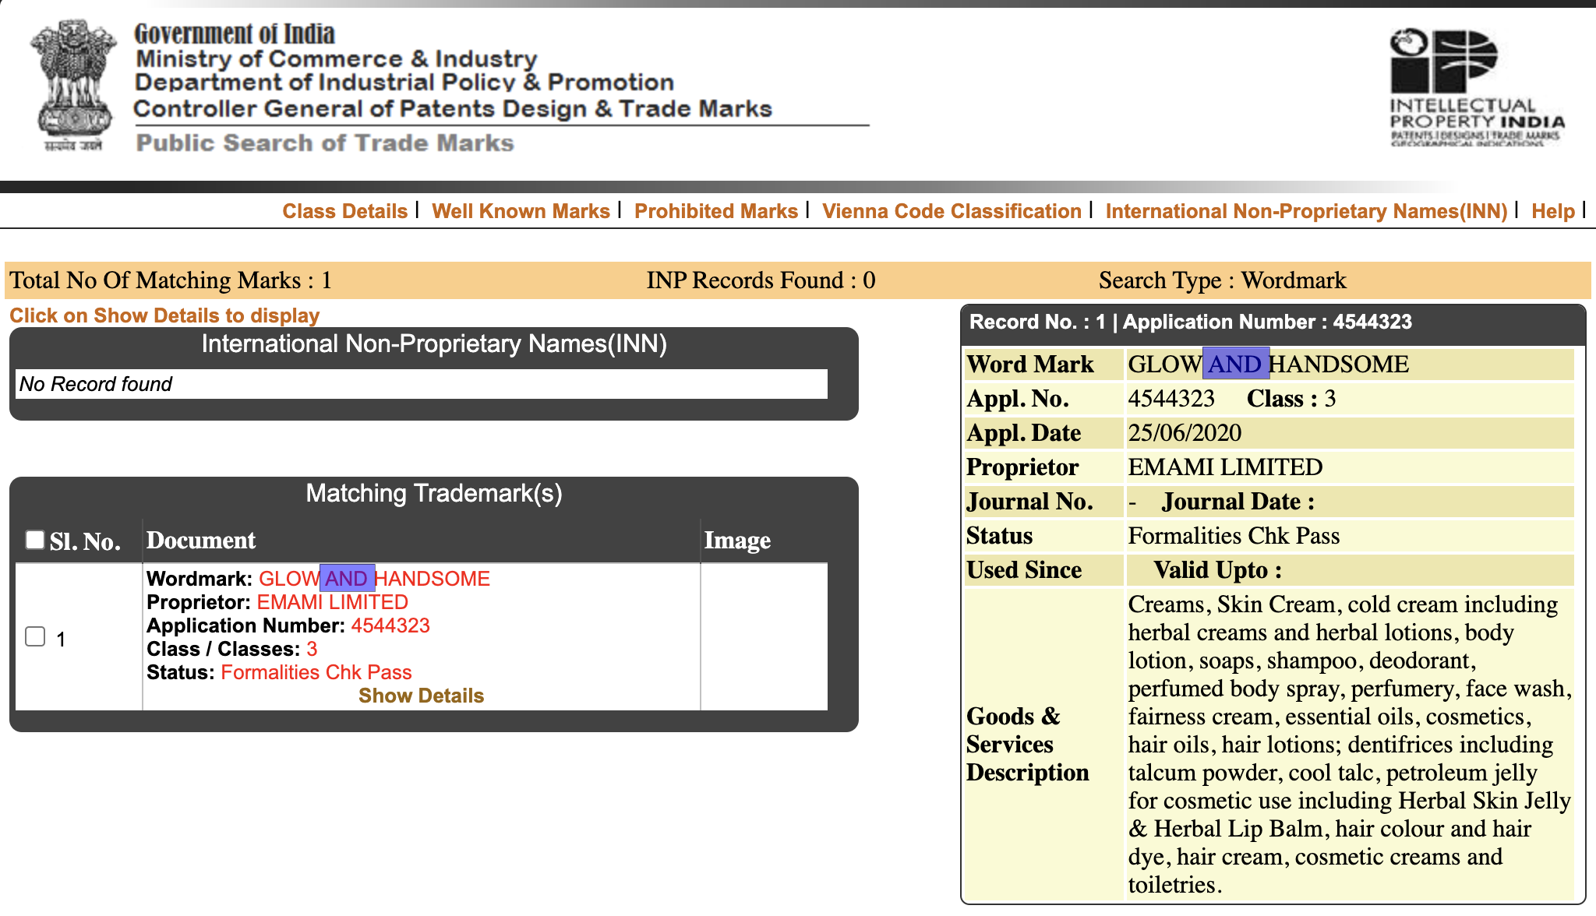Click the EMAMI LIMITED proprietor value in details
The height and width of the screenshot is (916, 1596).
(1225, 467)
